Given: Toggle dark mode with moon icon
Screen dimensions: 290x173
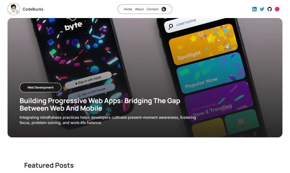Looking at the screenshot, I should [164, 9].
